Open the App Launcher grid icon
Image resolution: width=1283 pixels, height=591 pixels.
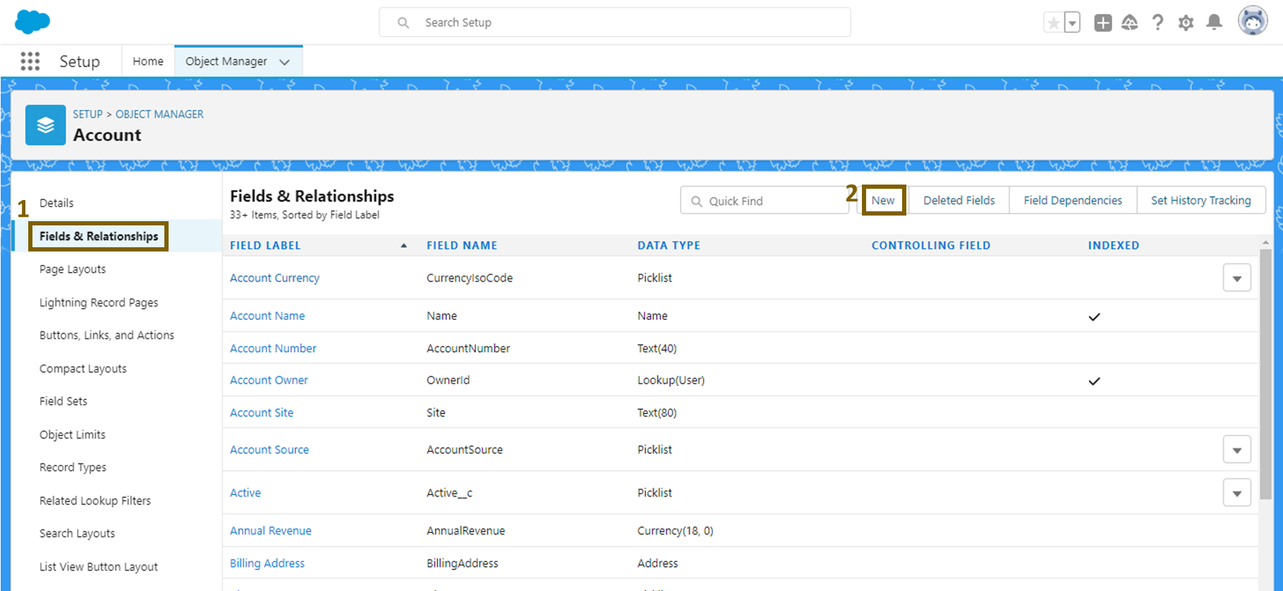point(30,61)
